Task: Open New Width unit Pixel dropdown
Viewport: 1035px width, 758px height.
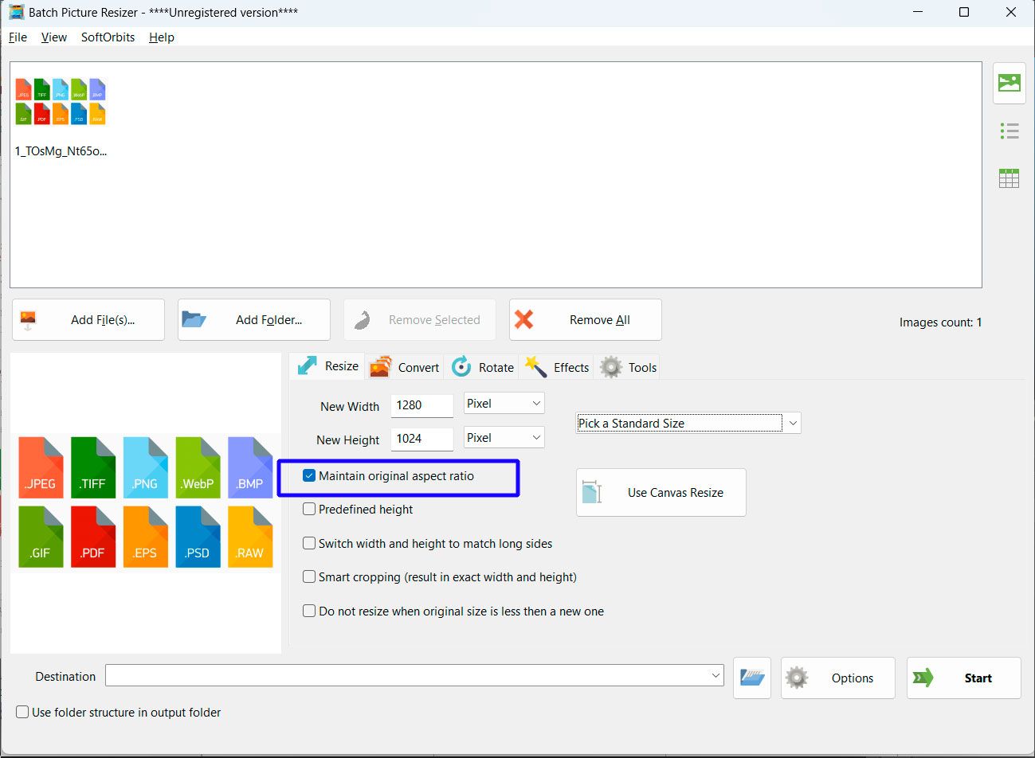Action: pos(504,404)
